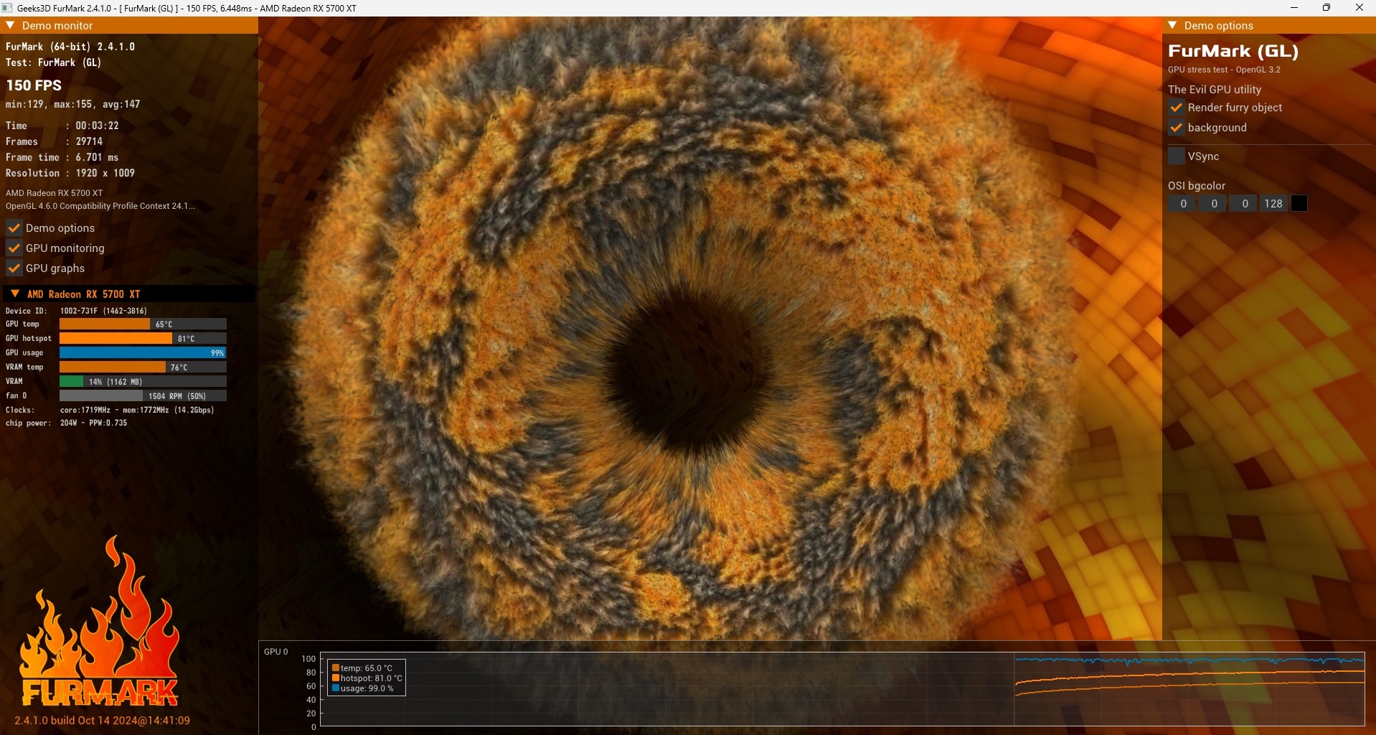This screenshot has height=735, width=1376.
Task: Collapse the AMD Radeon RX 5700 XT monitoring section
Action: pos(14,294)
